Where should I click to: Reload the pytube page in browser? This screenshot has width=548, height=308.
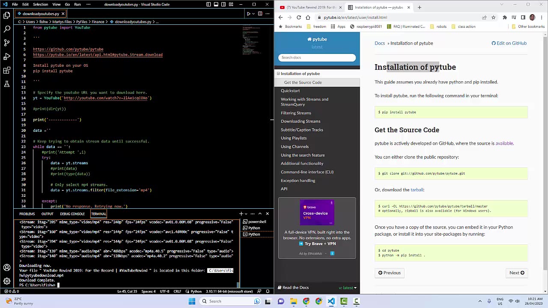[298, 18]
